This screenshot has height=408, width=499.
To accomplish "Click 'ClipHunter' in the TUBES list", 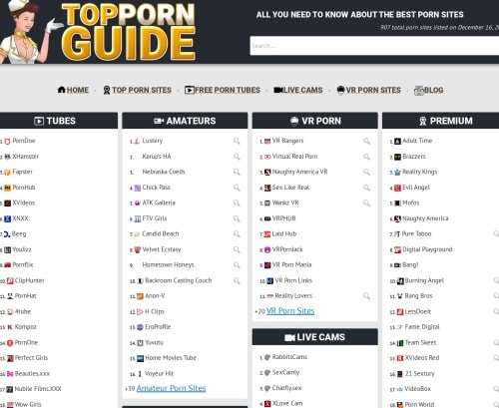I will click(x=29, y=280).
